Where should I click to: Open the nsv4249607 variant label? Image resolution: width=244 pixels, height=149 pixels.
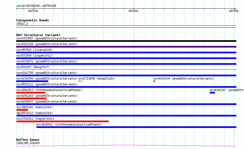point(47,101)
